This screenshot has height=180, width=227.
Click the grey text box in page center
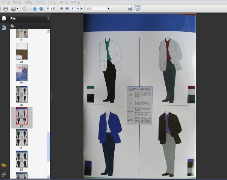pos(140,105)
